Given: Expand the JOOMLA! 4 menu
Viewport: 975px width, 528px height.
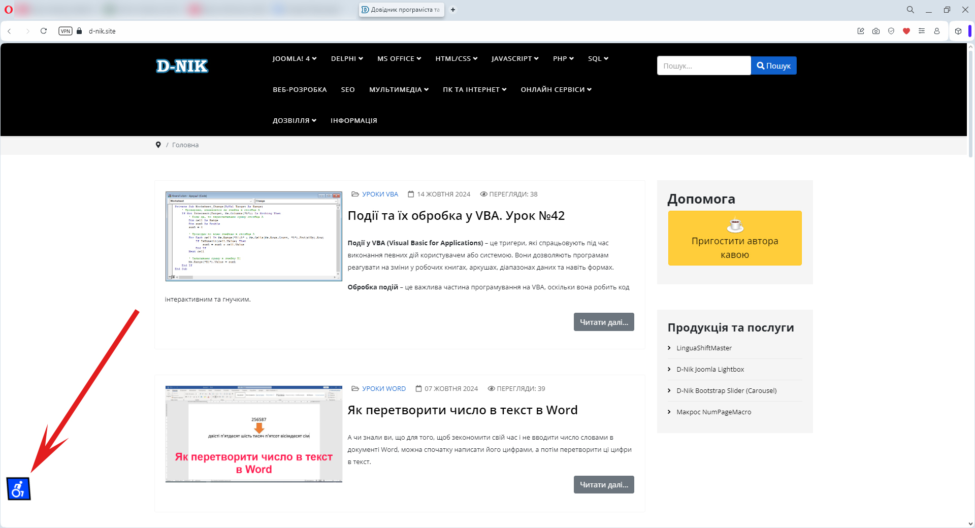Looking at the screenshot, I should point(295,58).
